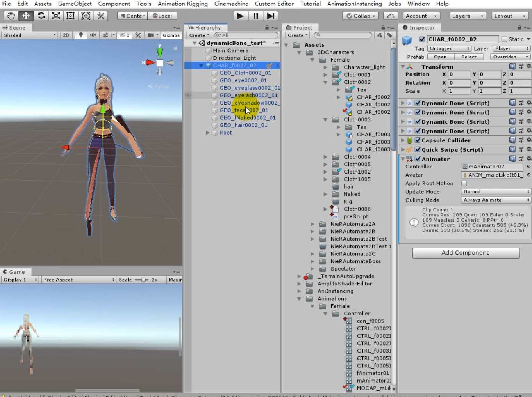Screen dimensions: 532x397
Task: Click the Step frame button
Action: coord(270,16)
